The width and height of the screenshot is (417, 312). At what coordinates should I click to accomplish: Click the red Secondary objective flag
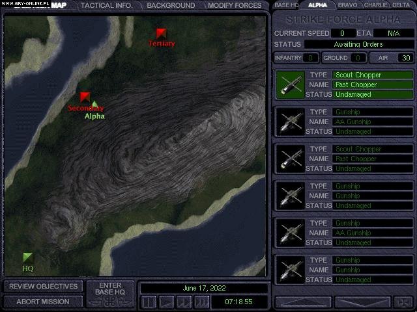(x=84, y=97)
